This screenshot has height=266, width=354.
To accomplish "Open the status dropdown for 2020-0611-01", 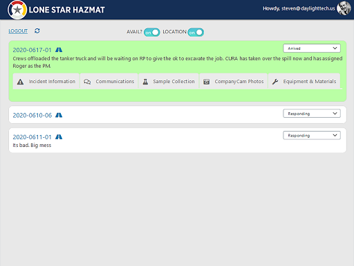I will click(312, 135).
